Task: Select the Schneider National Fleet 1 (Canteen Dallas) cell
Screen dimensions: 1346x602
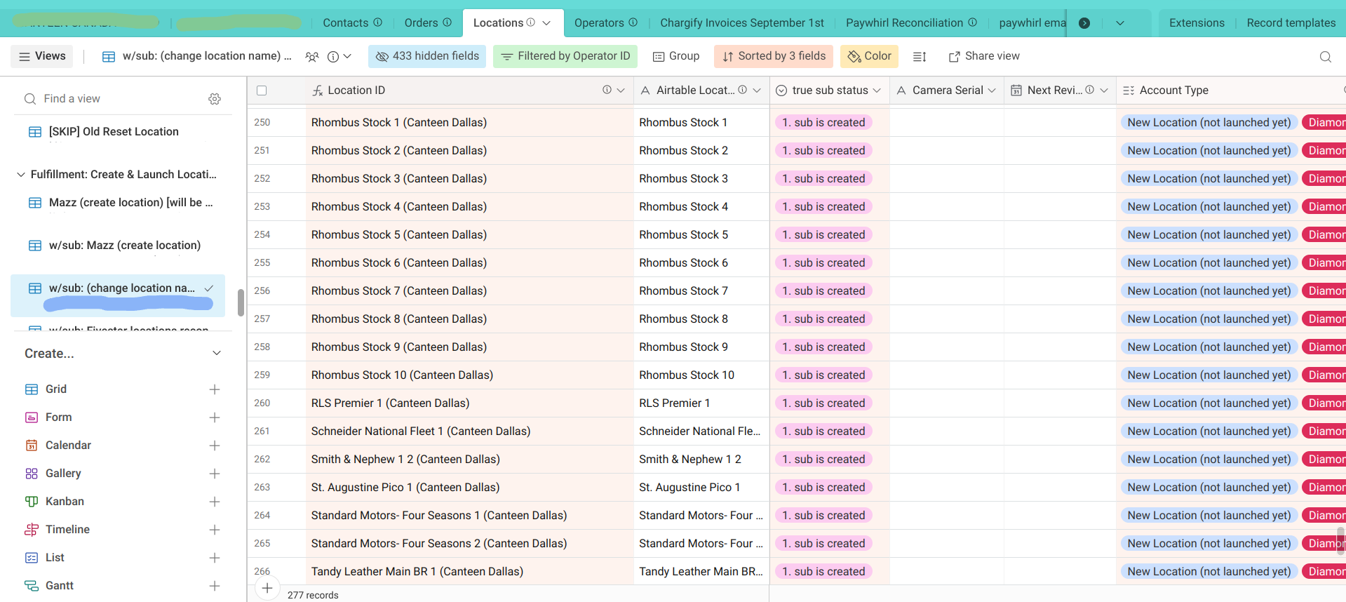Action: pyautogui.click(x=469, y=432)
